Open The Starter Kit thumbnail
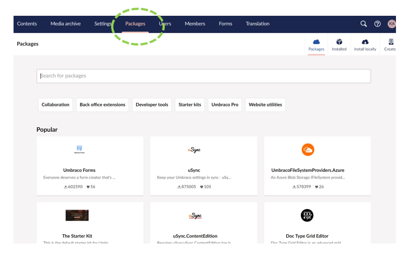Viewport: 405px width, 257px height. click(x=77, y=215)
